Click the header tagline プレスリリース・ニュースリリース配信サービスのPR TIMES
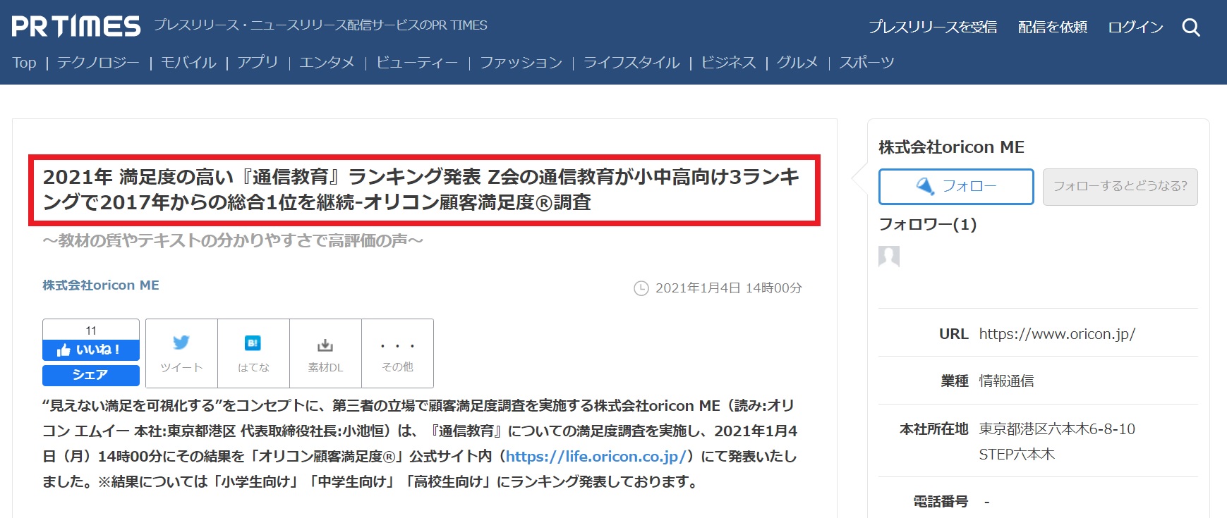Viewport: 1227px width, 518px height. coord(320,25)
